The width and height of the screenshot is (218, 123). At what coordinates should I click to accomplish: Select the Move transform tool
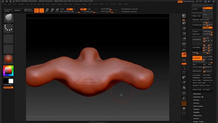[x=47, y=11]
